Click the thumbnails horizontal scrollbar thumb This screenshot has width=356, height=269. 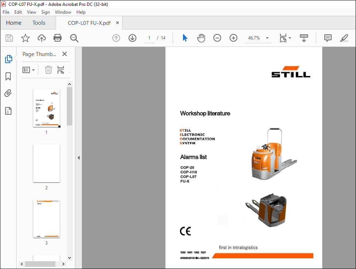(40, 264)
